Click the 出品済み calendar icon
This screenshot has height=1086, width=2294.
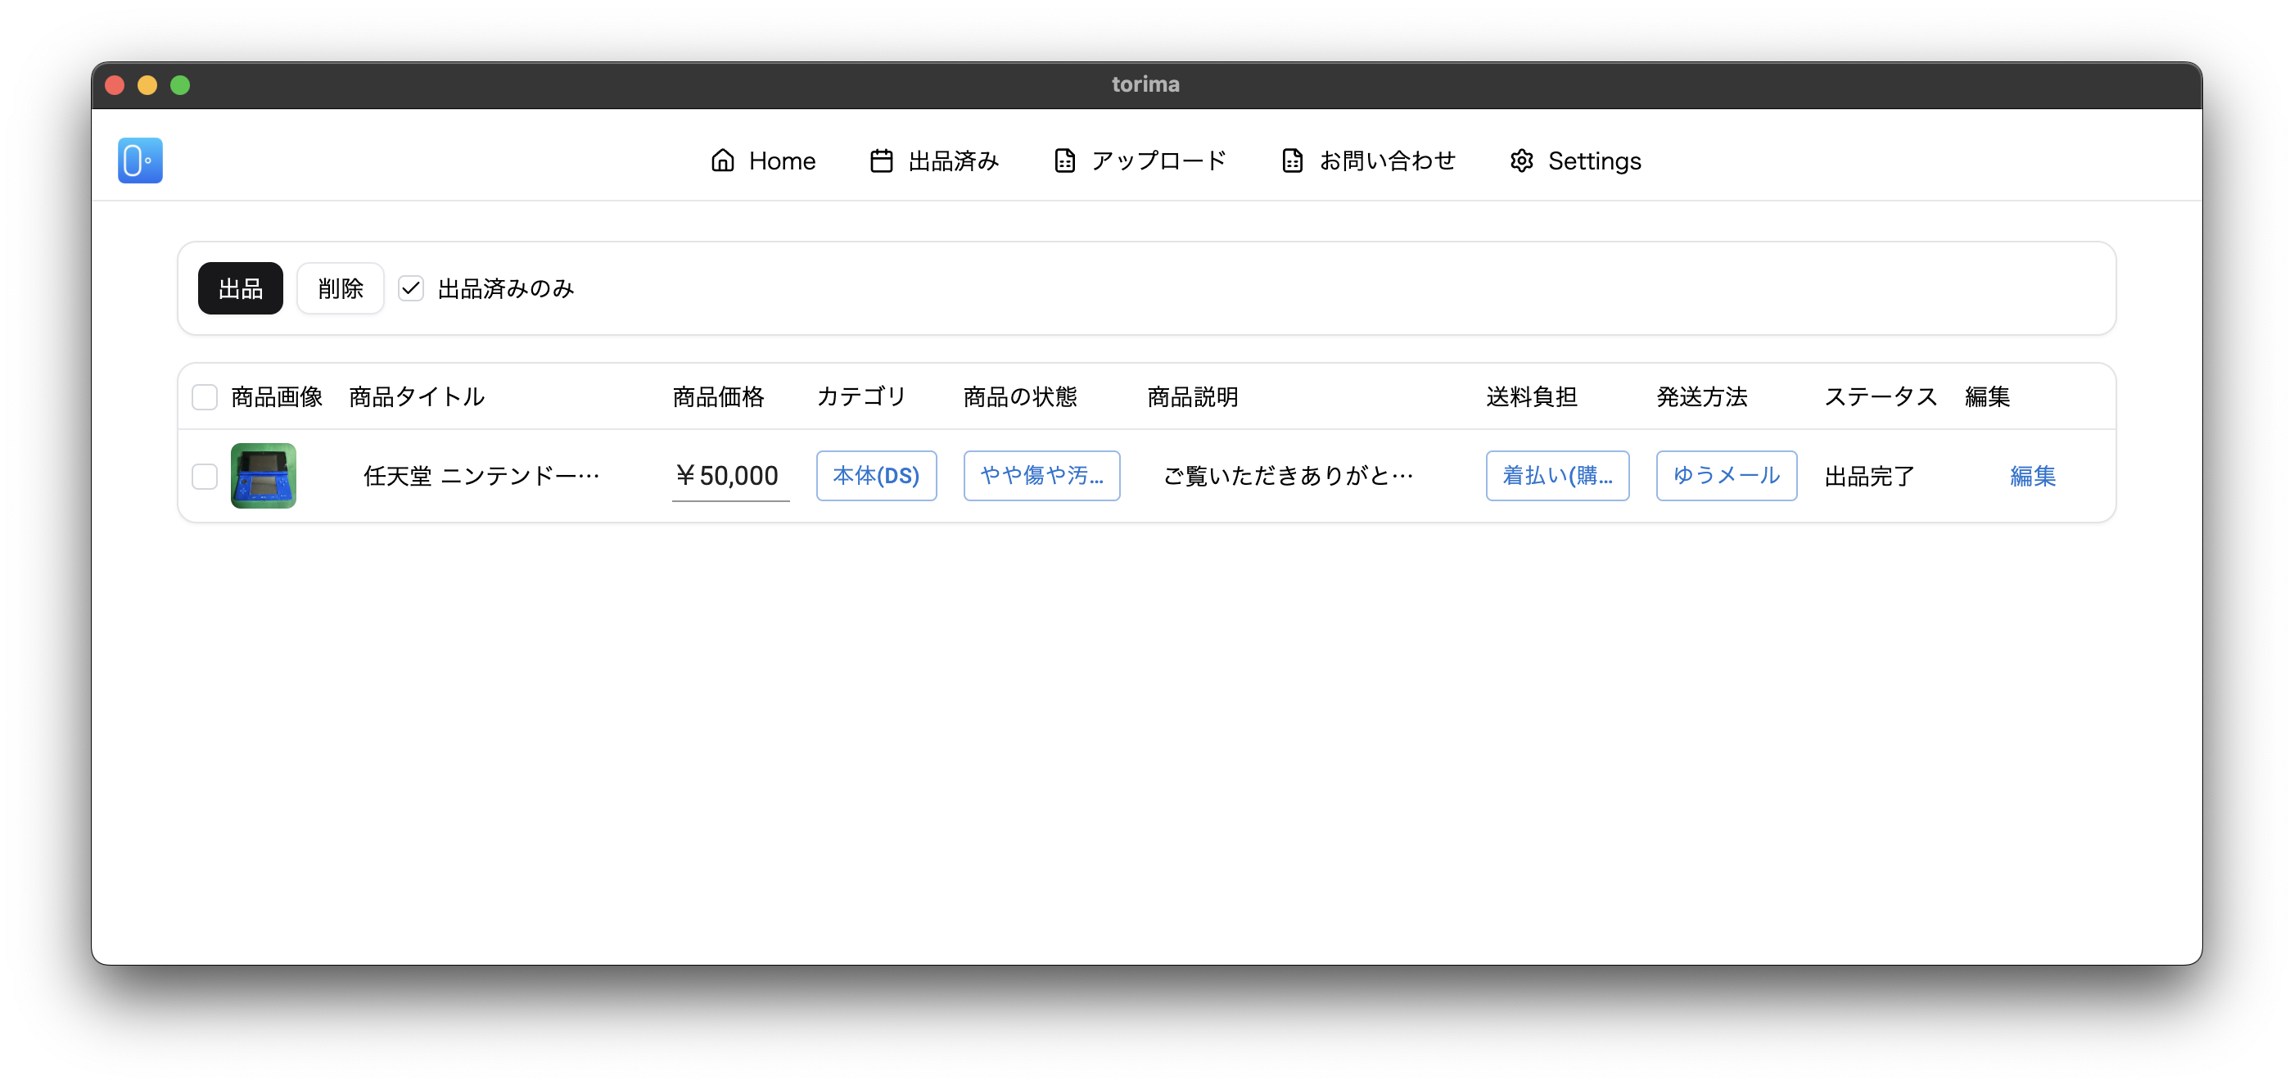[x=881, y=161]
